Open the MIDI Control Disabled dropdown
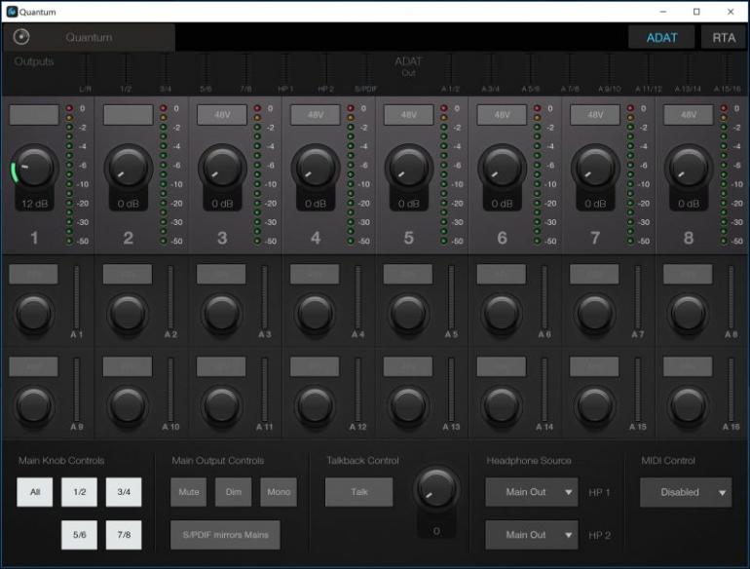Screen dimensions: 750x569 click(x=686, y=492)
